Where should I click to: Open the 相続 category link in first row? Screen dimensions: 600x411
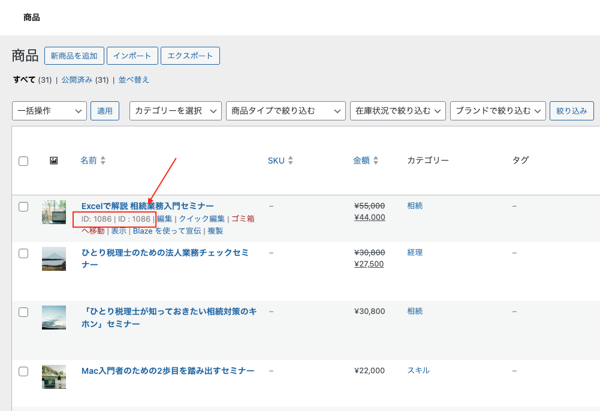tap(415, 205)
